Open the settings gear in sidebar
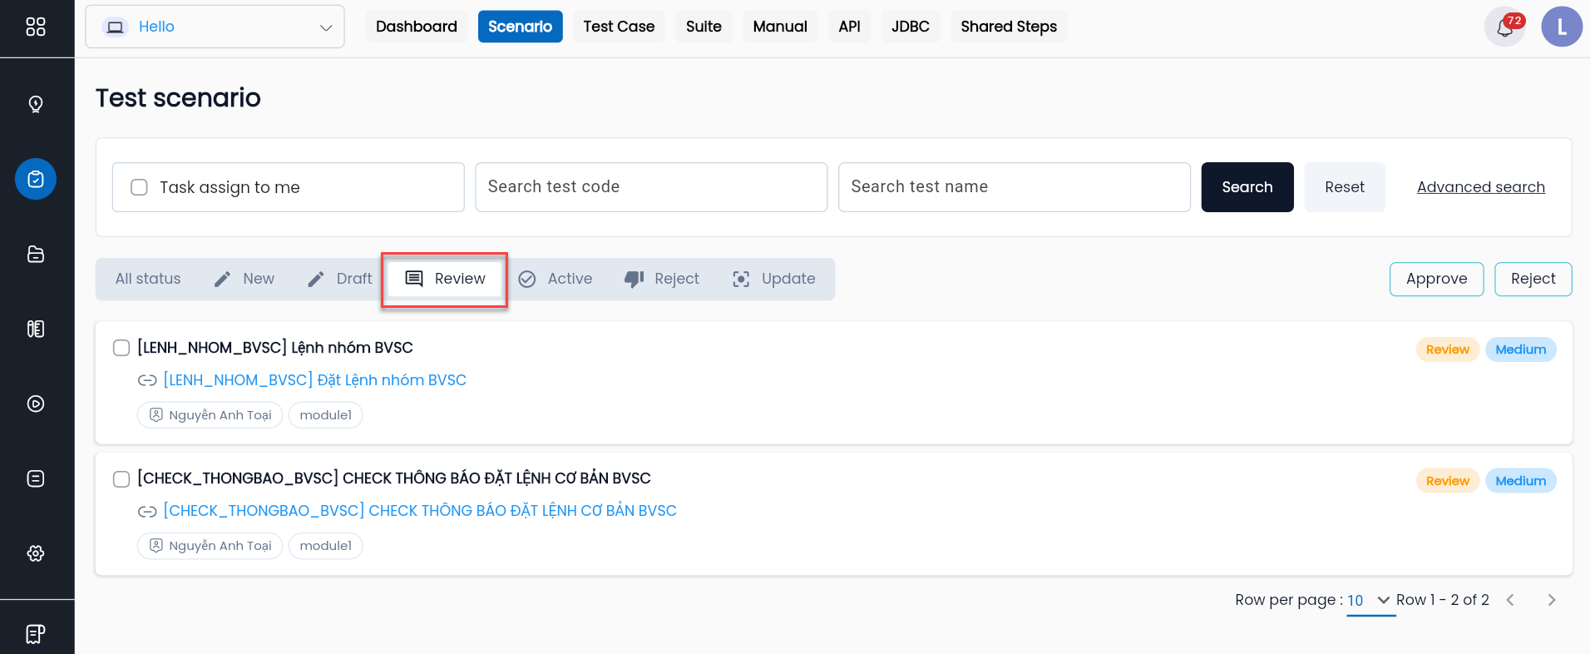 tap(36, 553)
